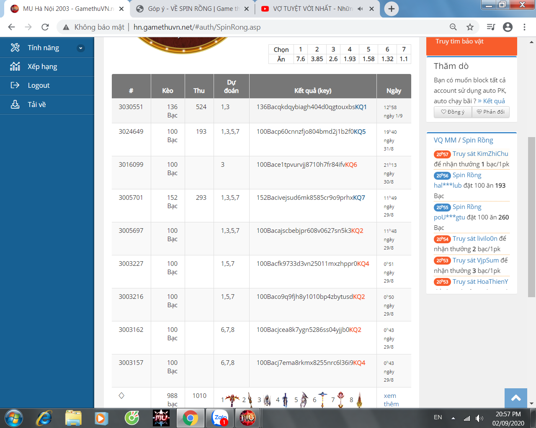536x428 pixels.
Task: Open Chrome's three-dot menu
Action: point(524,27)
